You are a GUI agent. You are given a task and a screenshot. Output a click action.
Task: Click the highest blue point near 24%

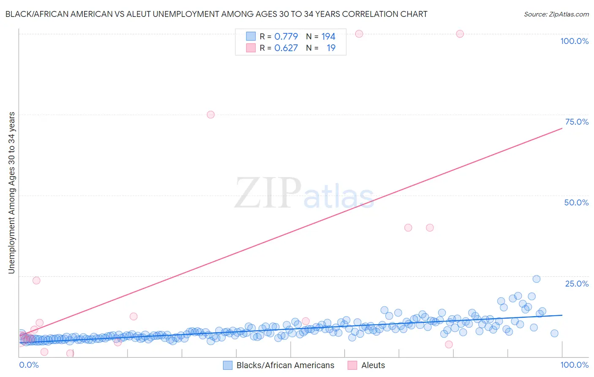click(537, 279)
